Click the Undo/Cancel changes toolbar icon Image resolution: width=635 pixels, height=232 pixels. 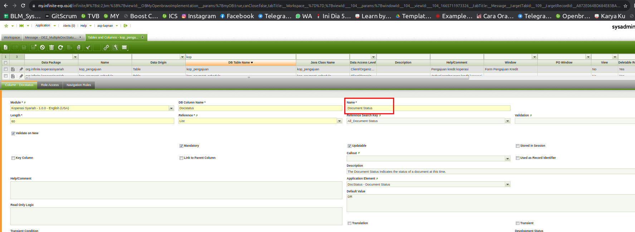click(43, 47)
